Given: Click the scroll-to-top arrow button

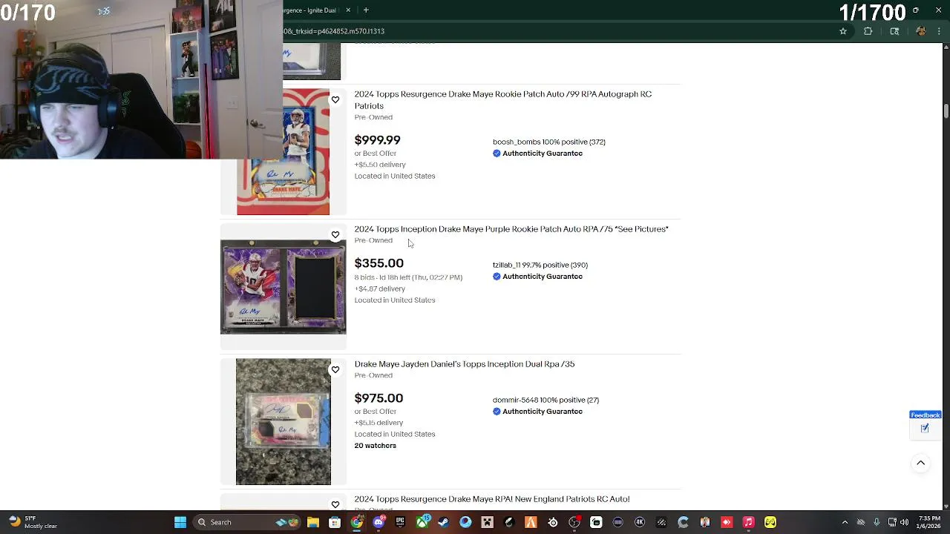Looking at the screenshot, I should [920, 463].
